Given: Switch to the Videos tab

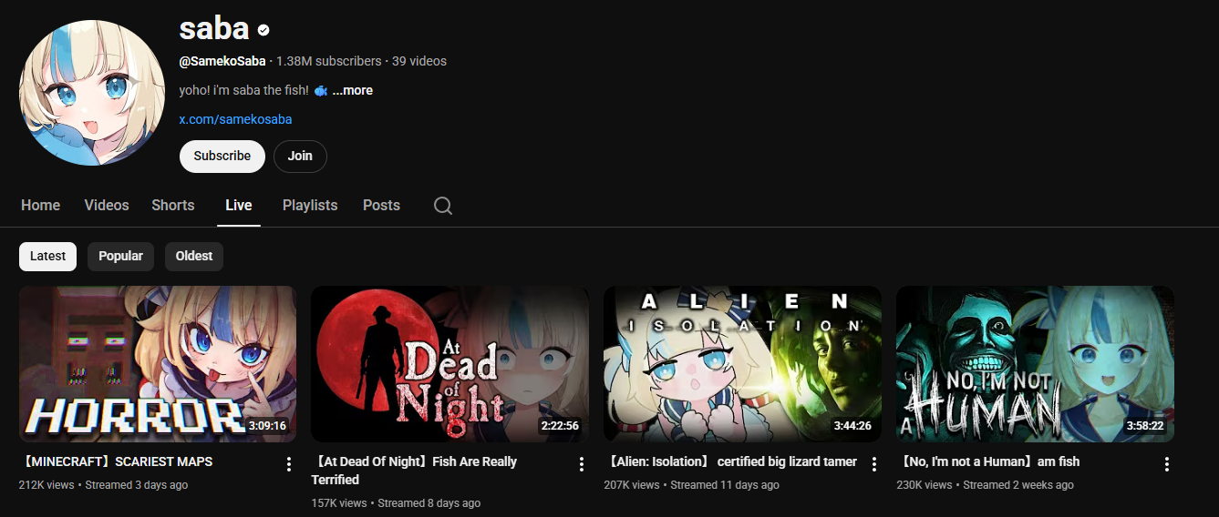Looking at the screenshot, I should 107,206.
